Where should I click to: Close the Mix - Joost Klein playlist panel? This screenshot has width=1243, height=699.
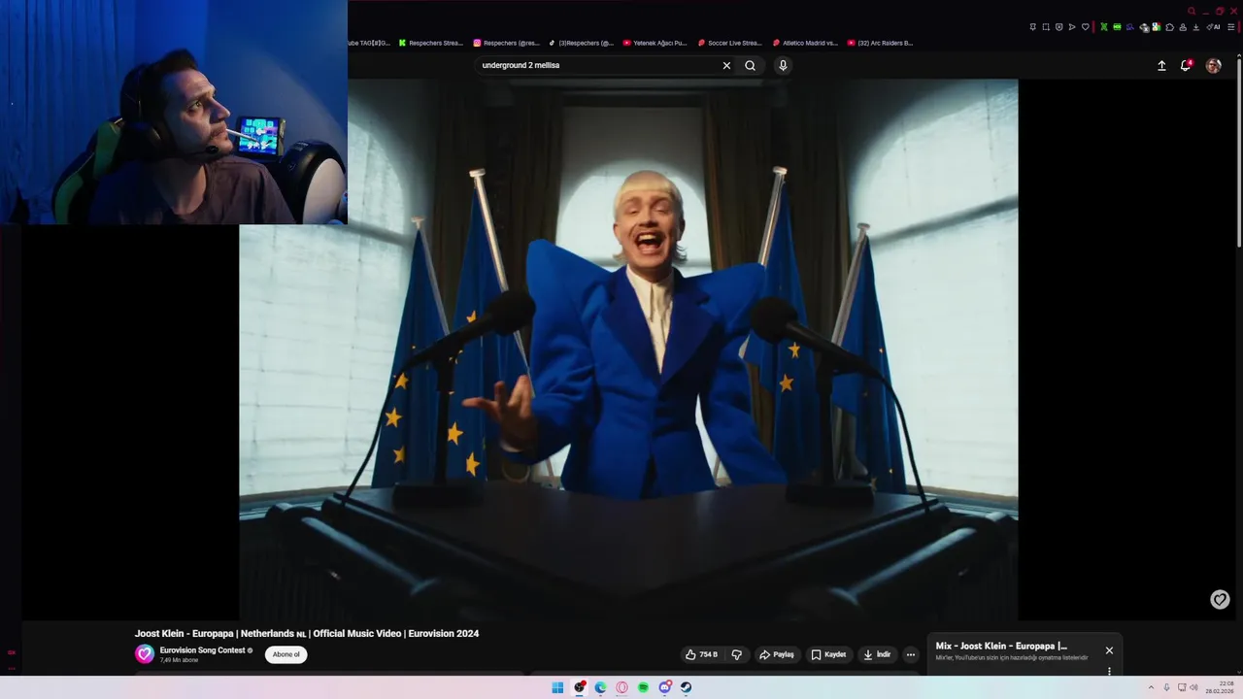point(1109,650)
